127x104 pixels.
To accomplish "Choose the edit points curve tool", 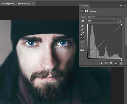I will point(82,38).
